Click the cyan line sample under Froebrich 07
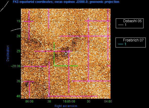149x108 pixels. 121,44
